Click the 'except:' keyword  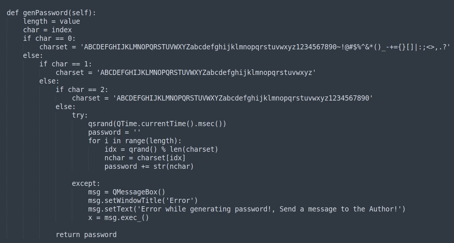pos(86,184)
